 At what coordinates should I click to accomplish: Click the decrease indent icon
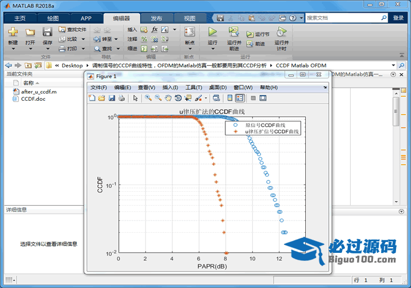coord(165,48)
